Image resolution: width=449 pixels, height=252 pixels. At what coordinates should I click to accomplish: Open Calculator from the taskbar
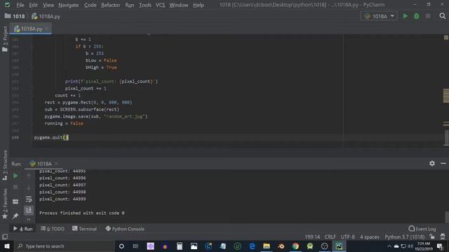point(180,246)
